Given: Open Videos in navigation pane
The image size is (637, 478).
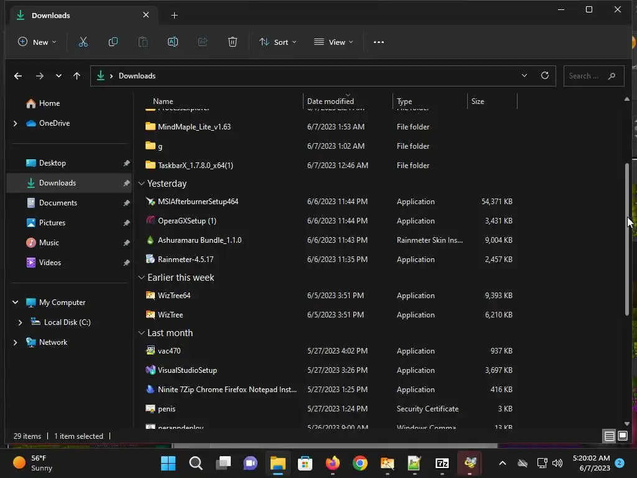Looking at the screenshot, I should (69, 263).
